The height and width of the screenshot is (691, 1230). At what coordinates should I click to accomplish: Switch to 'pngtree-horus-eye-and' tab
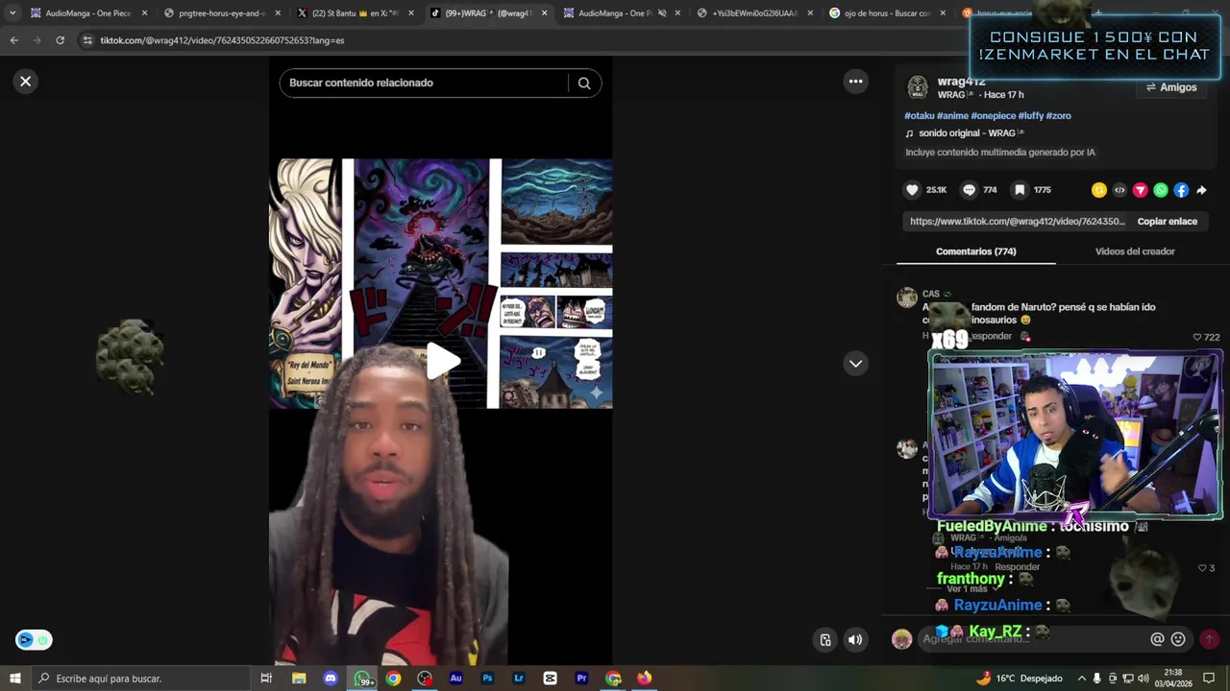[x=221, y=13]
